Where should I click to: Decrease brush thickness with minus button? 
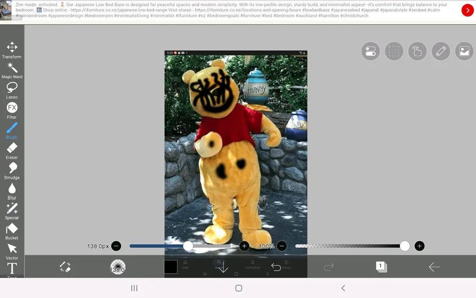(x=116, y=246)
